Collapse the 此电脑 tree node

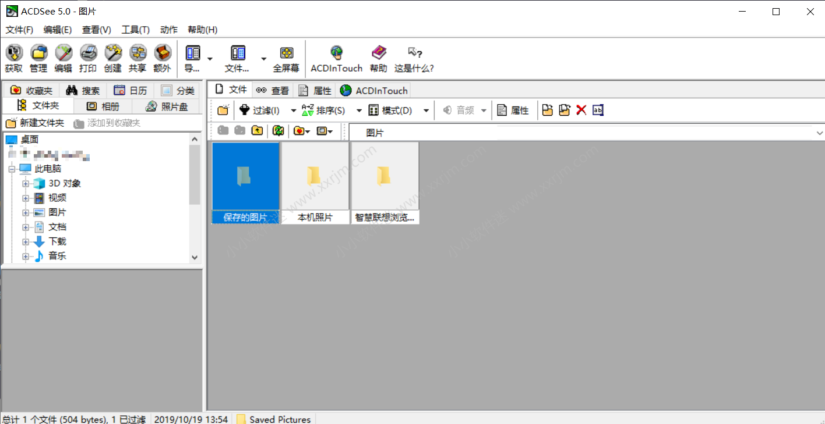(12, 169)
